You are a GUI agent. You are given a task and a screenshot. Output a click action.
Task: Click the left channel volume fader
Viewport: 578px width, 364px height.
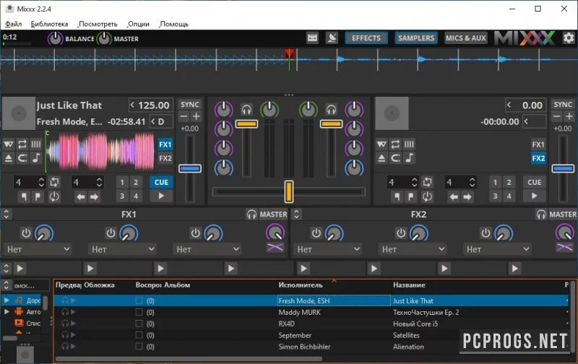pos(246,123)
